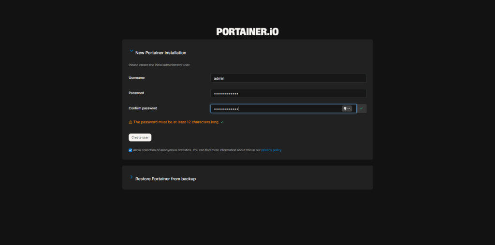Focus the Password input field
The height and width of the screenshot is (245, 495).
click(288, 93)
